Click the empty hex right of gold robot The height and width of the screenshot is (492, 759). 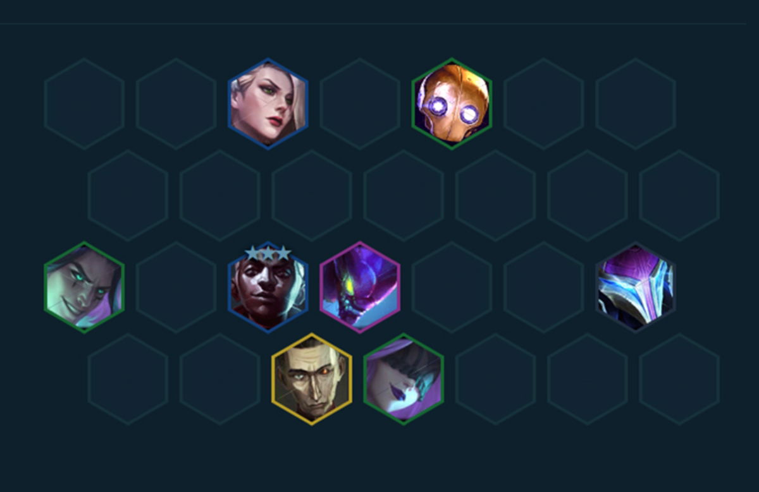[x=543, y=104]
